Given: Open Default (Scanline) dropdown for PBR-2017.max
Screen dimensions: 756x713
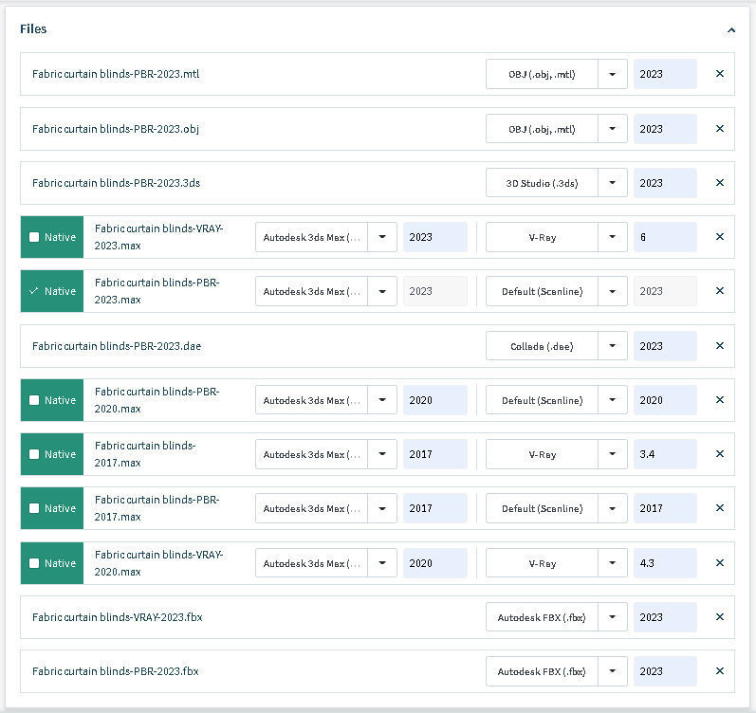Looking at the screenshot, I should point(613,508).
